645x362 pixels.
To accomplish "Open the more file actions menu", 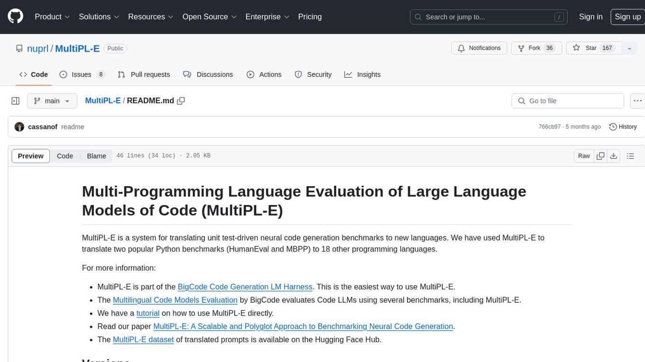I will click(x=637, y=101).
